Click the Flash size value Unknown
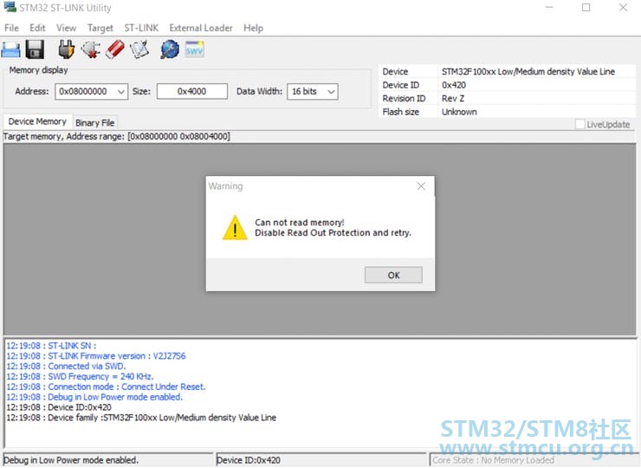 coord(459,112)
